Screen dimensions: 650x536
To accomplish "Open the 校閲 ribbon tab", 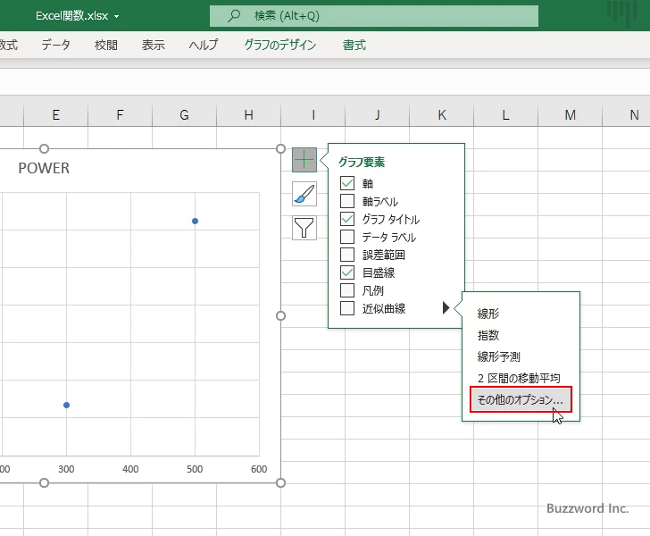I will 106,45.
